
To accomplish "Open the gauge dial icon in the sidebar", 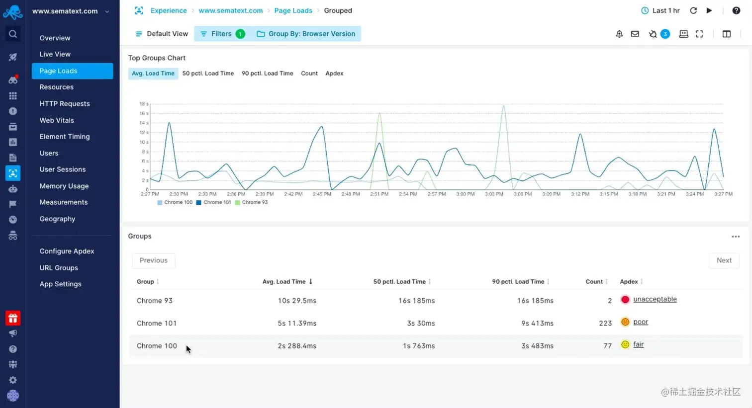I will pyautogui.click(x=13, y=220).
